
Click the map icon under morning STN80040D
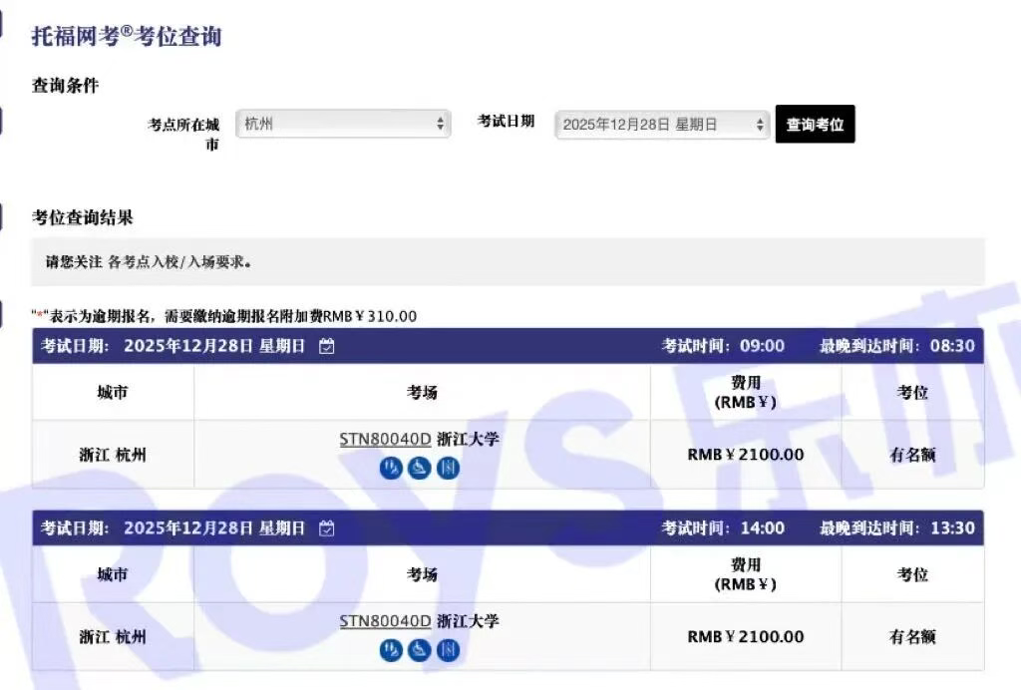[448, 467]
